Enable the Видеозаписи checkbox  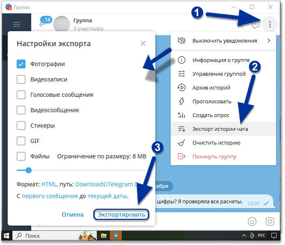coord(21,79)
